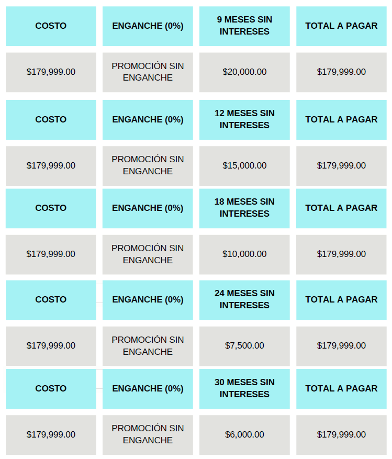Click the 24 MESES SIN INTERESES header
This screenshot has width=392, height=459.
click(244, 300)
